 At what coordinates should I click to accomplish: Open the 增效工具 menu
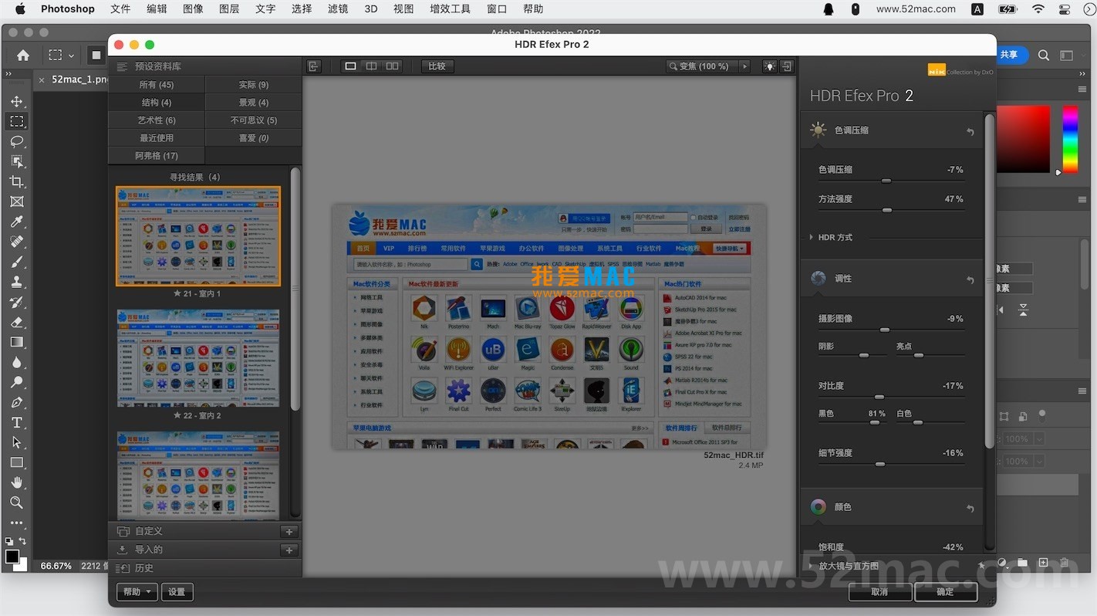[451, 9]
